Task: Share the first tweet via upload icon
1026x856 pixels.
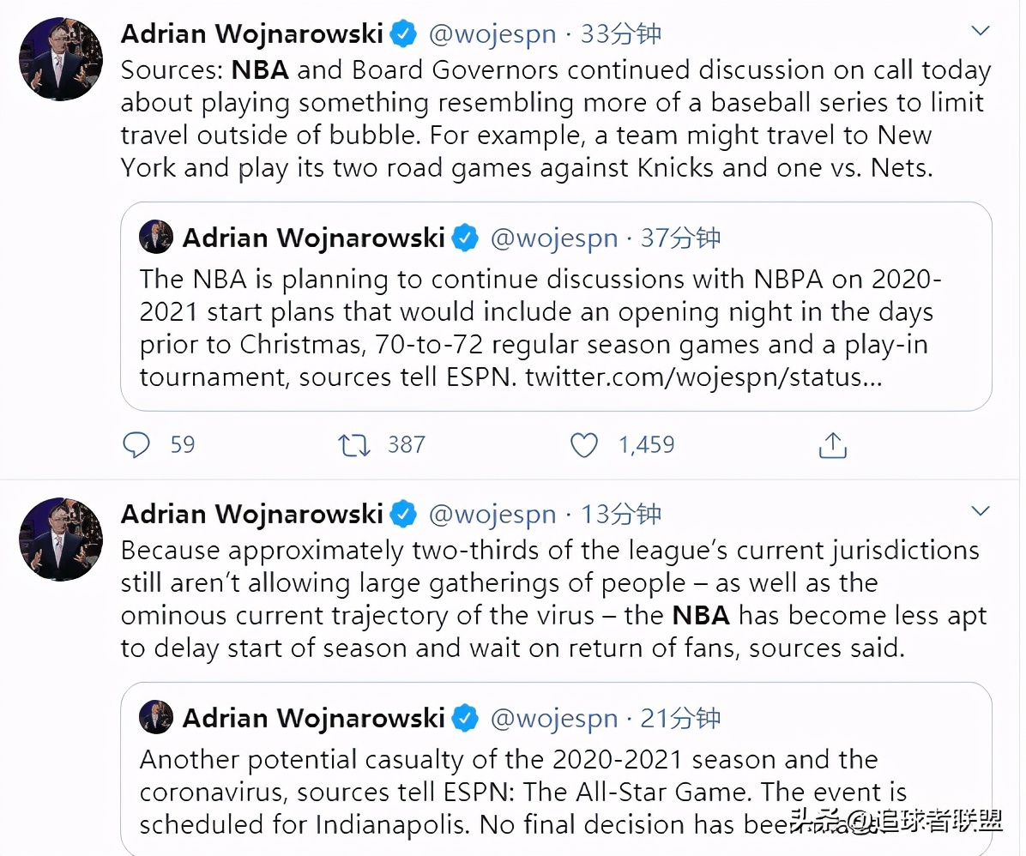Action: [832, 445]
